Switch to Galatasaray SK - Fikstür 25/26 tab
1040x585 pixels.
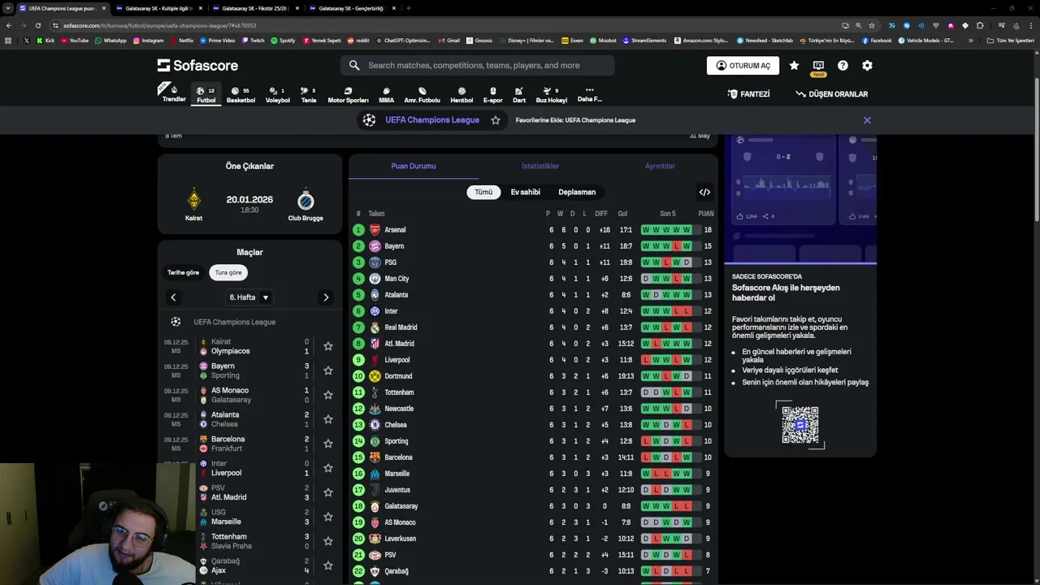pos(255,8)
